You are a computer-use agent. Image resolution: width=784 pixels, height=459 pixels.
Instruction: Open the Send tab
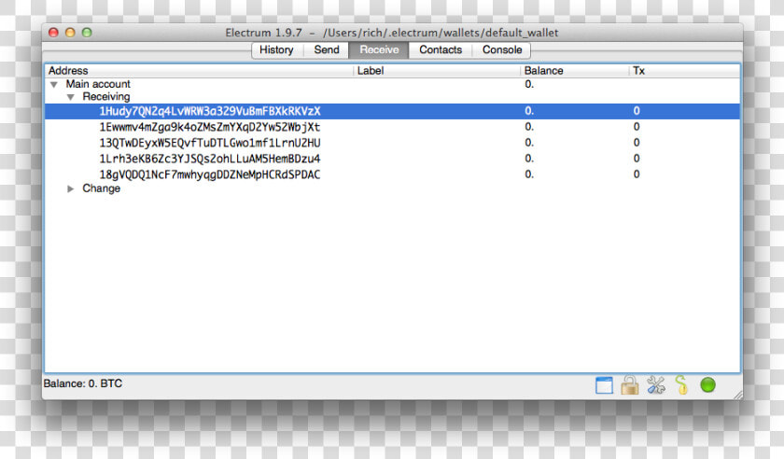(327, 50)
